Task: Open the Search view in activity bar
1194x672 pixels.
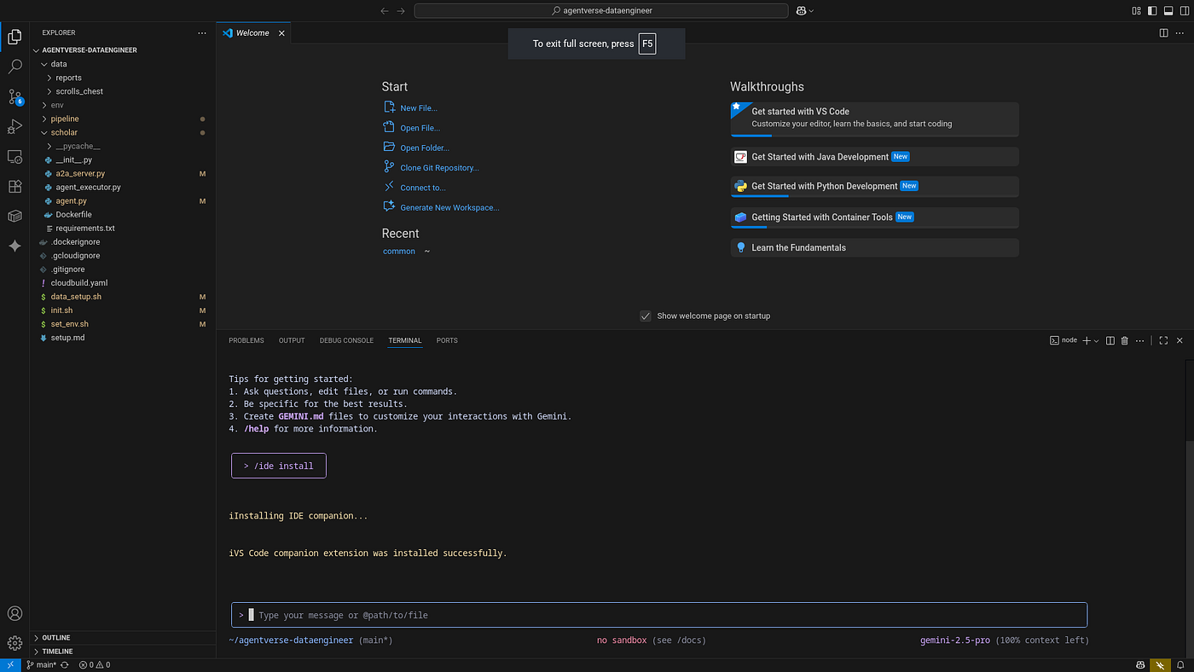Action: click(x=14, y=67)
